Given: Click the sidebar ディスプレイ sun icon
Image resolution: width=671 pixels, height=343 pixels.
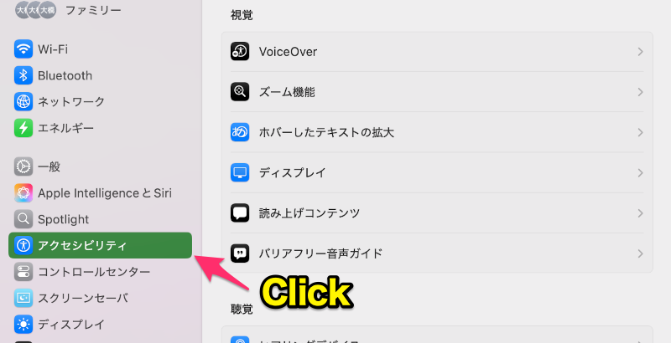Looking at the screenshot, I should (x=23, y=325).
